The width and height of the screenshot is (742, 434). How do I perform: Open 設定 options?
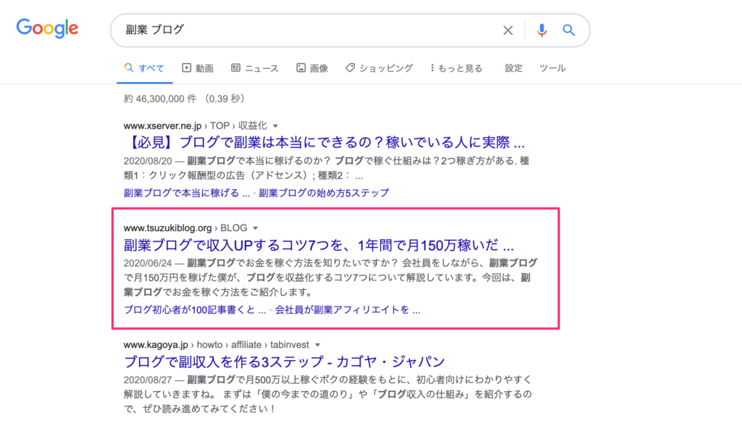tap(514, 68)
